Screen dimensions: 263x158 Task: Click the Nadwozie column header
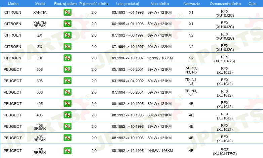pos(192,4)
